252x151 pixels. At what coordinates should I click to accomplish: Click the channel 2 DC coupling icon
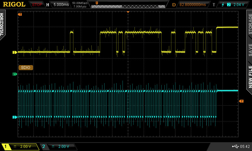click(53, 147)
